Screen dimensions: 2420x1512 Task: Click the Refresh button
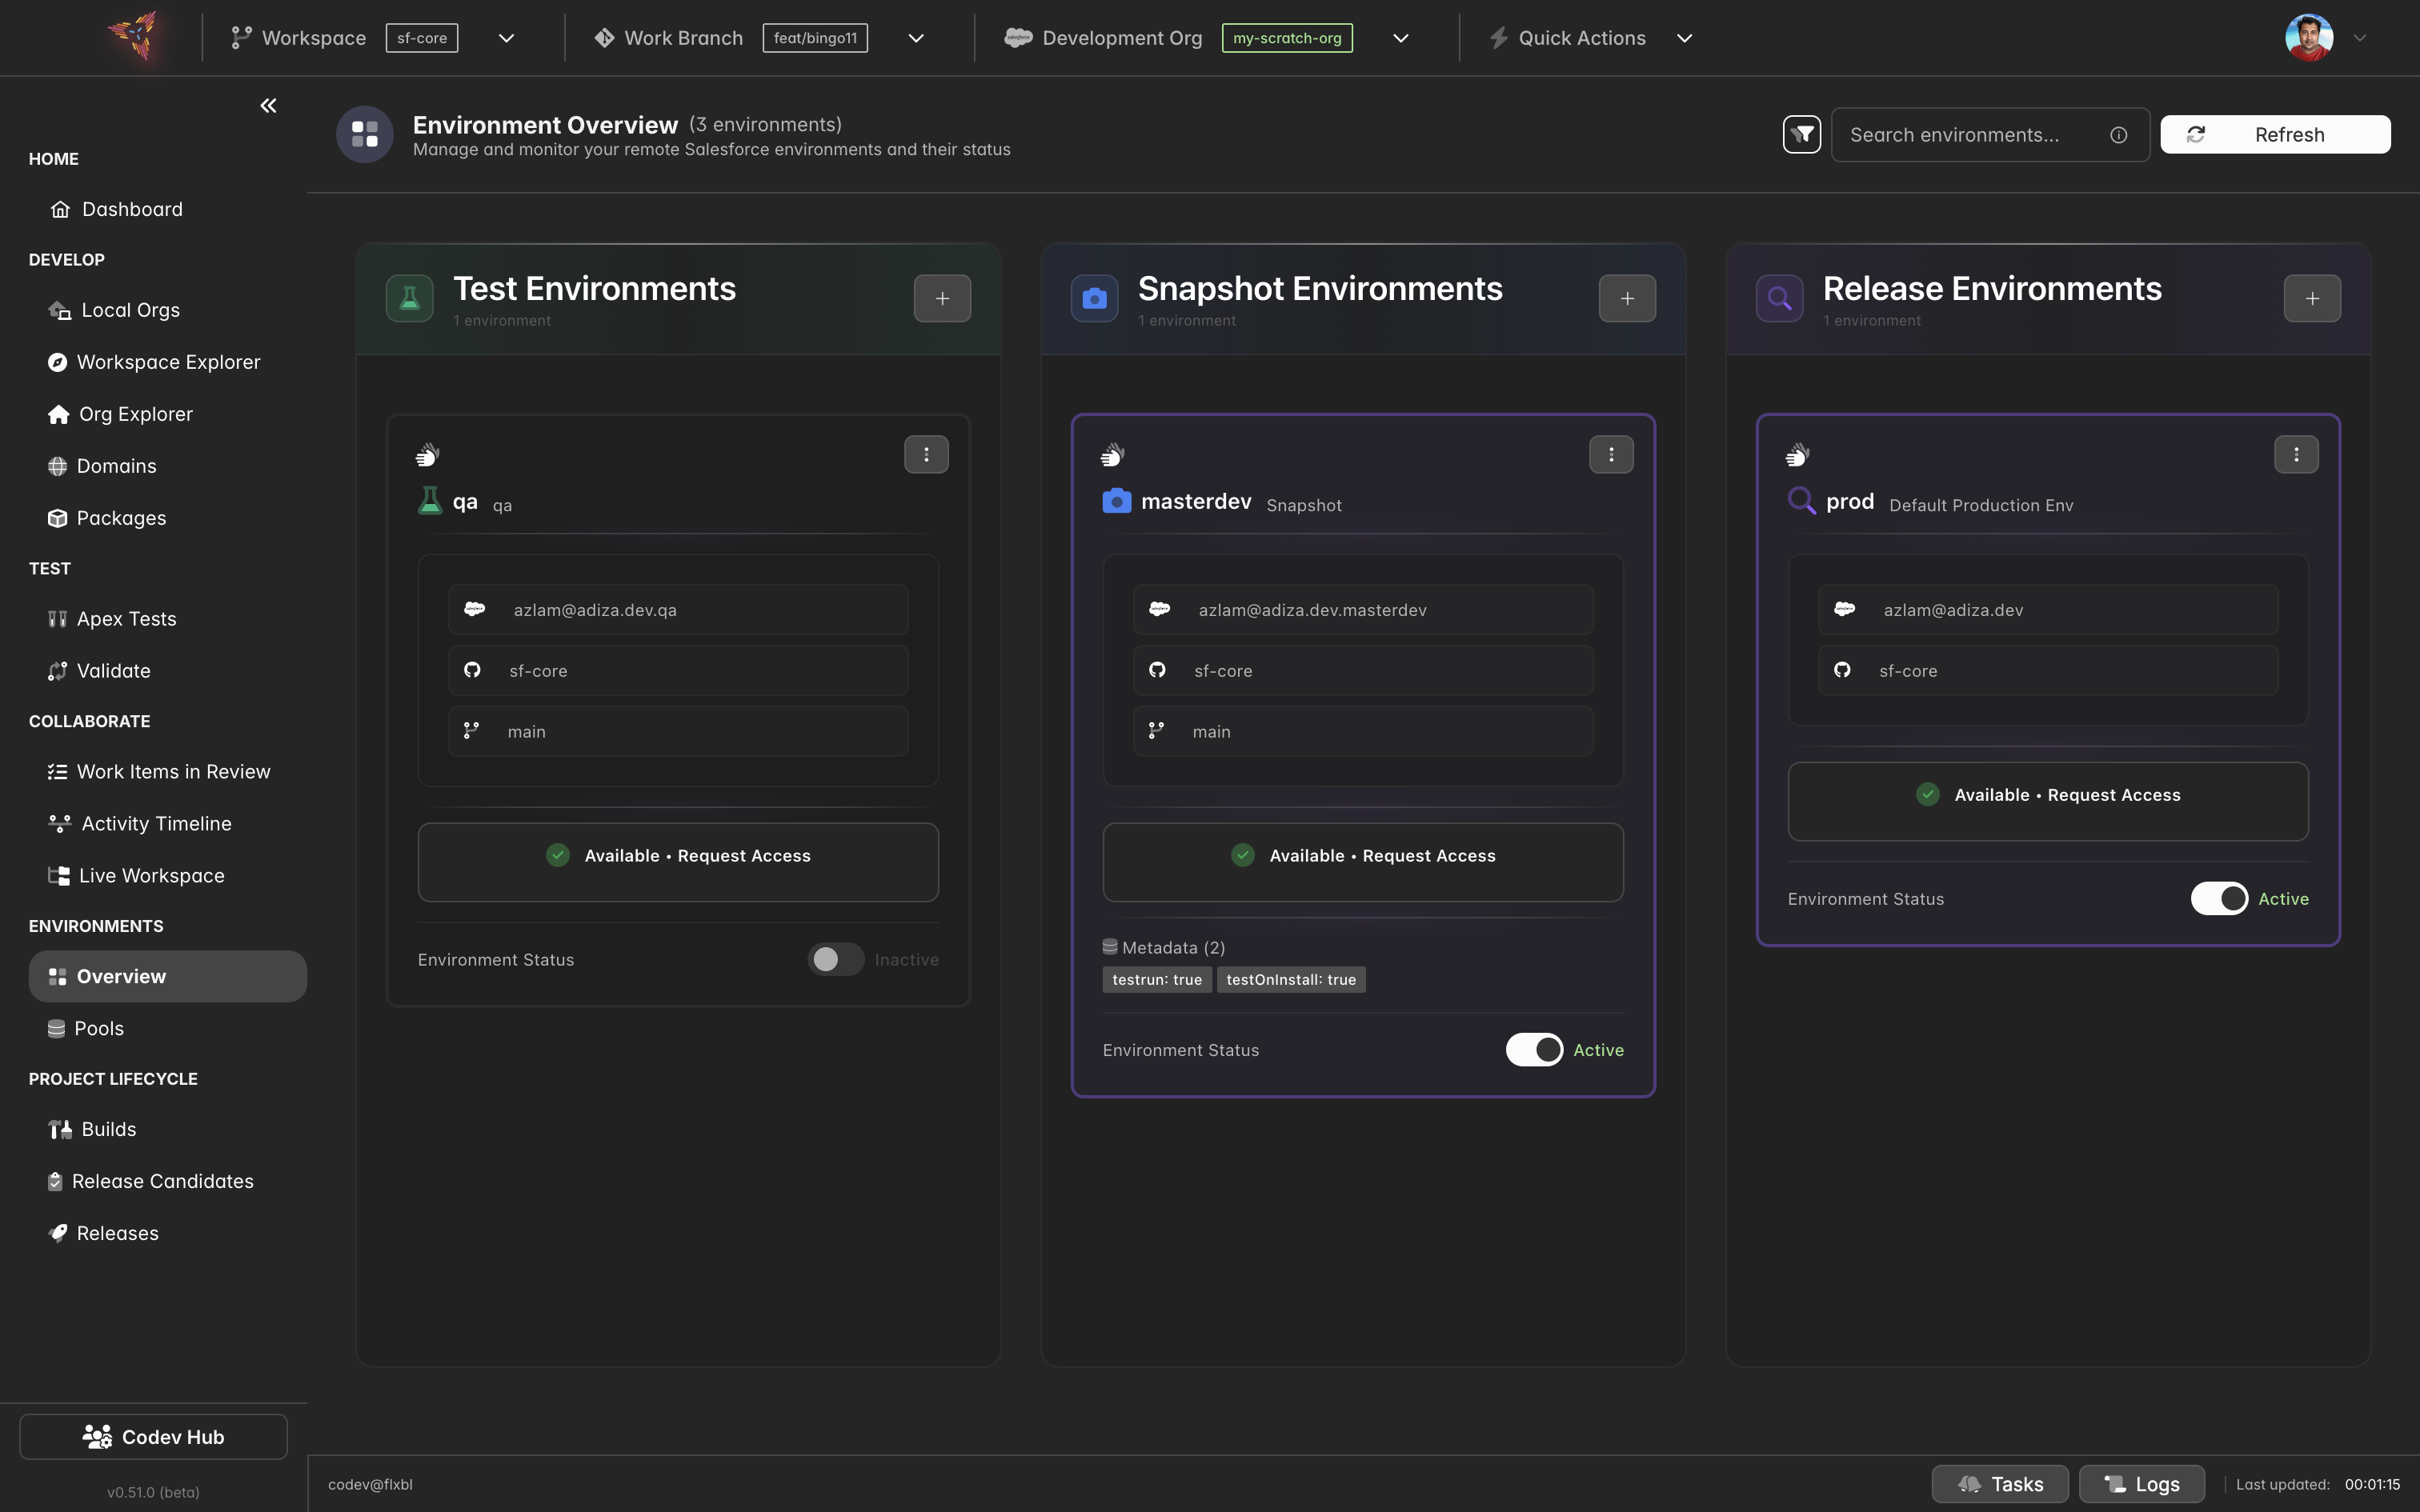pyautogui.click(x=2274, y=135)
